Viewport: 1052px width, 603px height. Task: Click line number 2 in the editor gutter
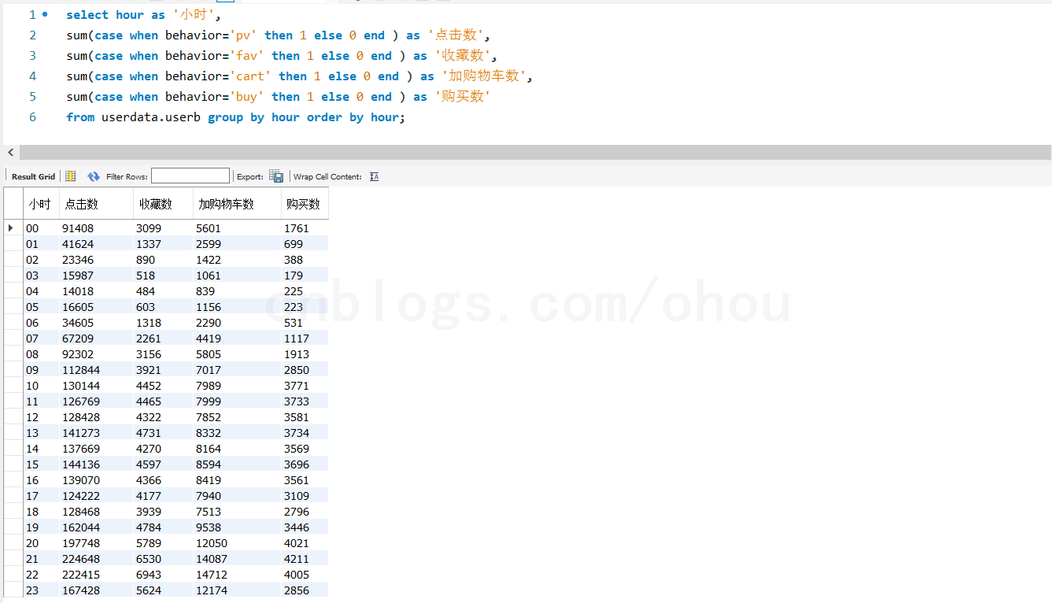[32, 35]
